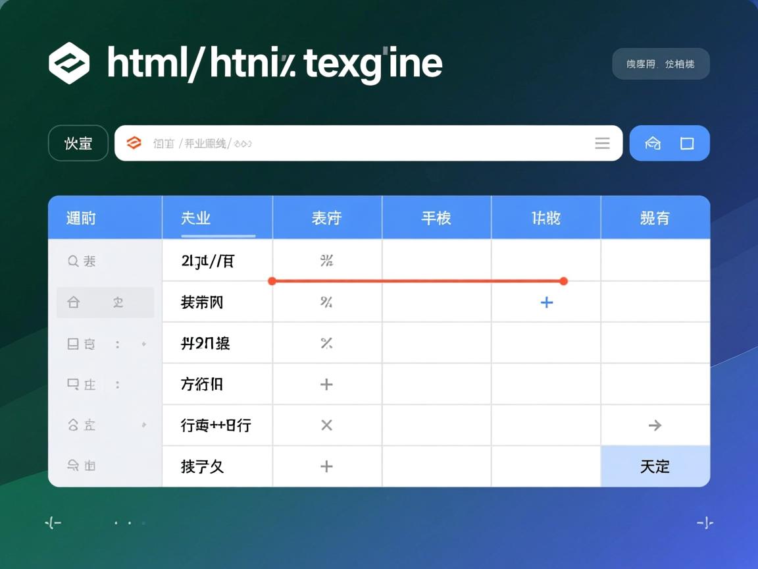Expand the chevron next to the calendar sidebar entry
Image resolution: width=758 pixels, height=569 pixels.
(143, 343)
